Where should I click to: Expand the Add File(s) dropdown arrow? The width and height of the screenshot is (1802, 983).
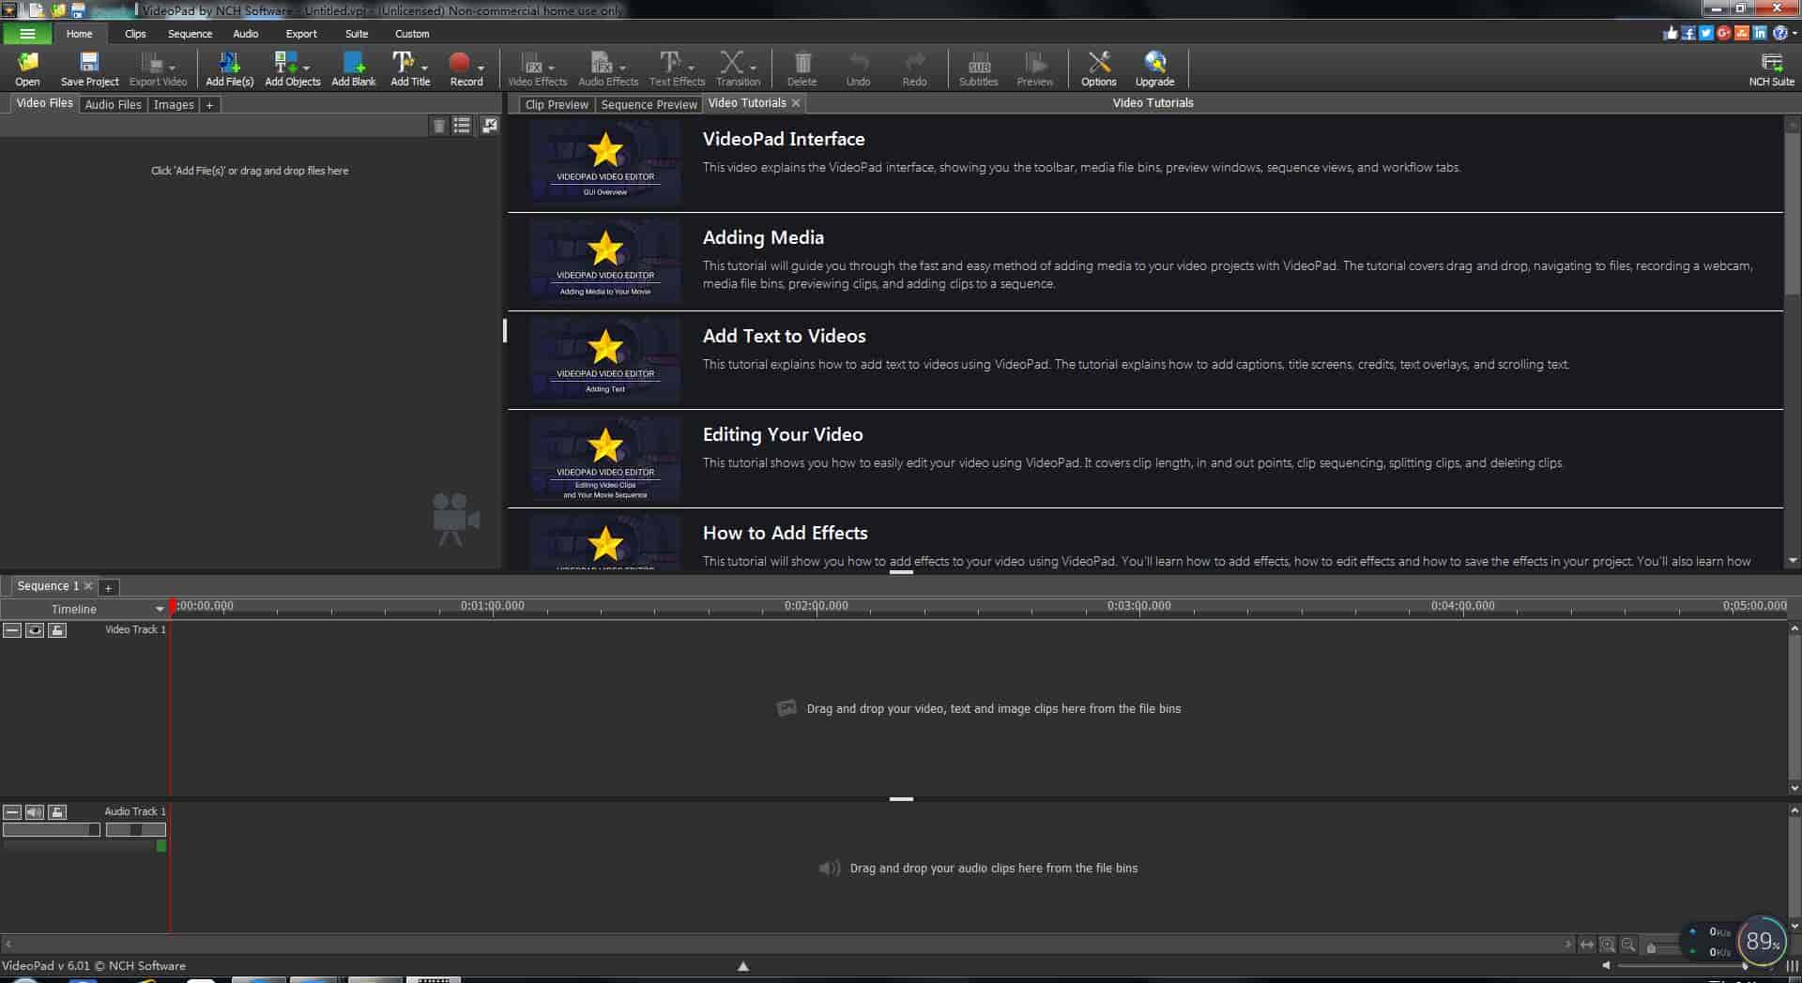coord(250,66)
